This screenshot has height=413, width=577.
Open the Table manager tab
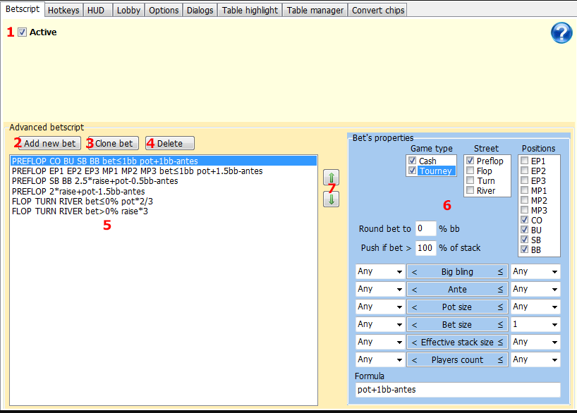pyautogui.click(x=315, y=11)
